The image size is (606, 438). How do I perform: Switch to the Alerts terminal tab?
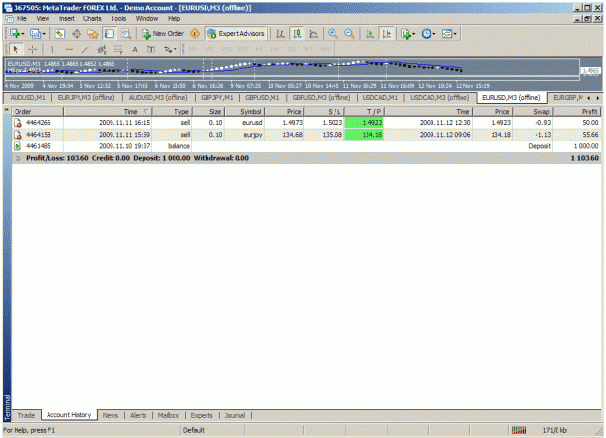(138, 415)
